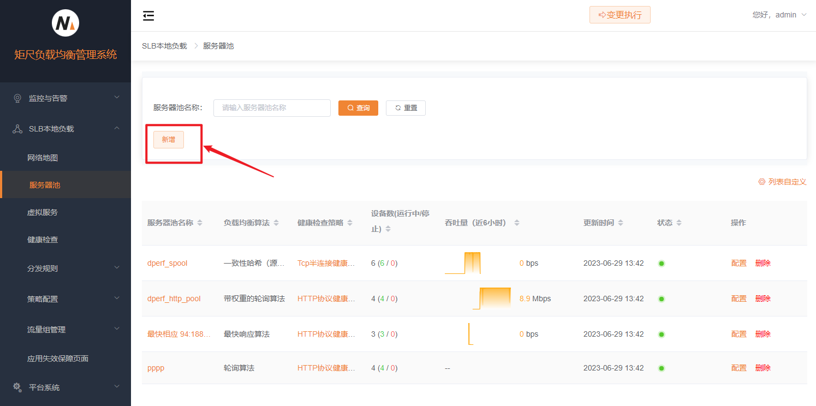The image size is (816, 406).
Task: Click the 新增 add button
Action: pos(169,140)
